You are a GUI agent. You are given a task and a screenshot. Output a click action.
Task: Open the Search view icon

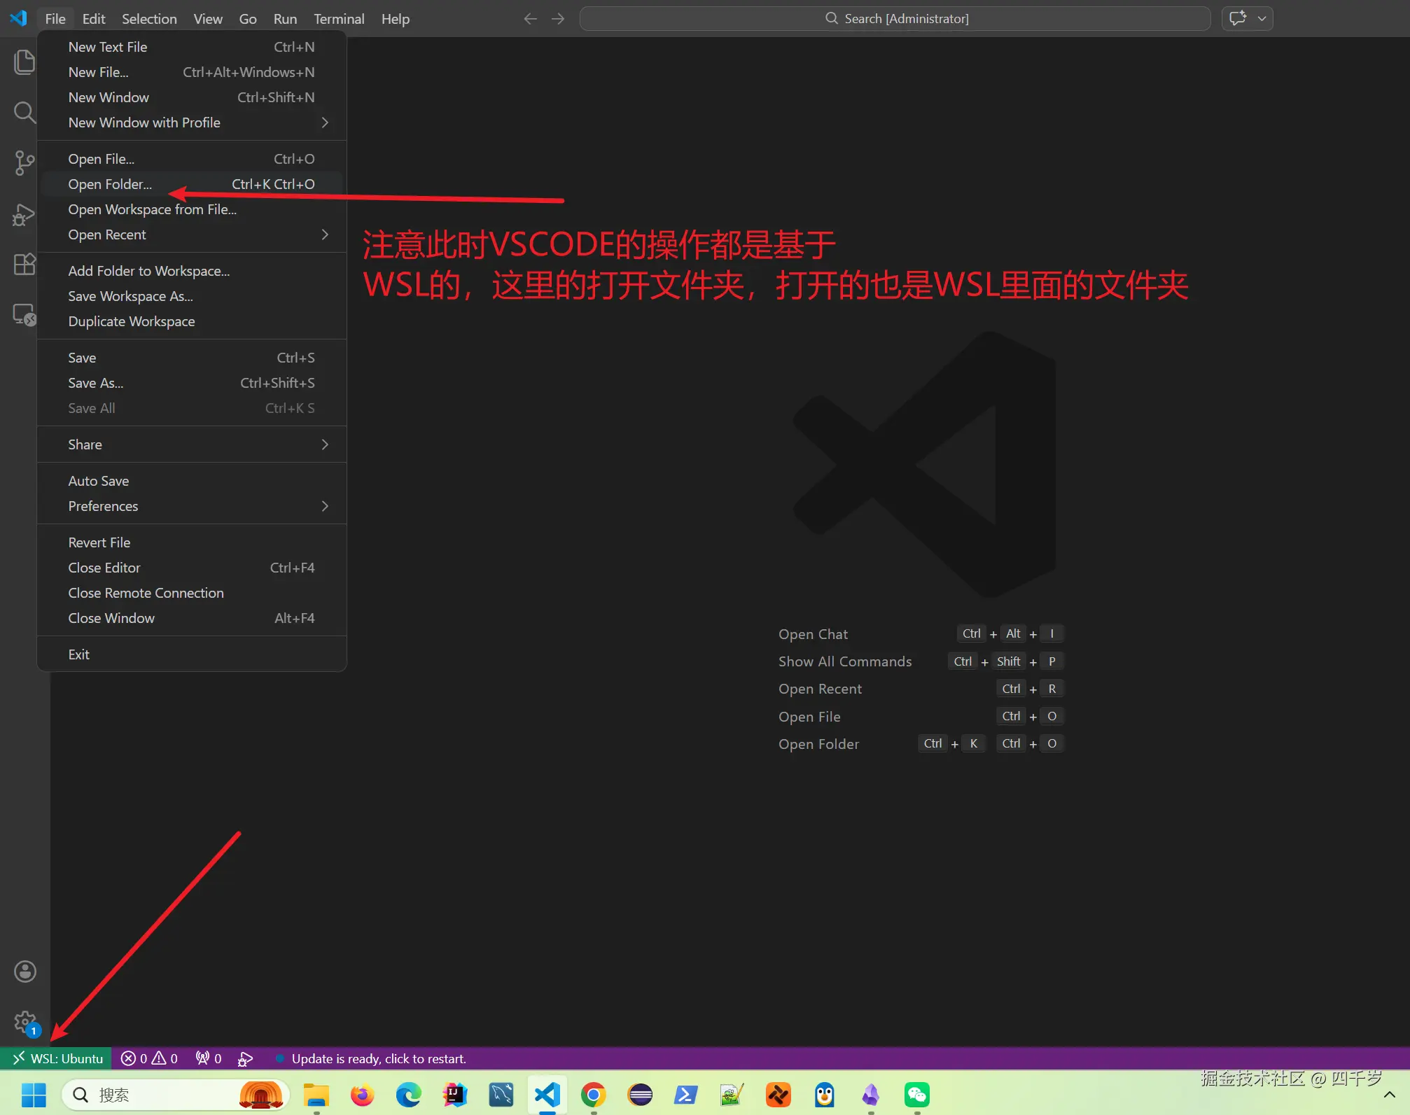coord(25,112)
